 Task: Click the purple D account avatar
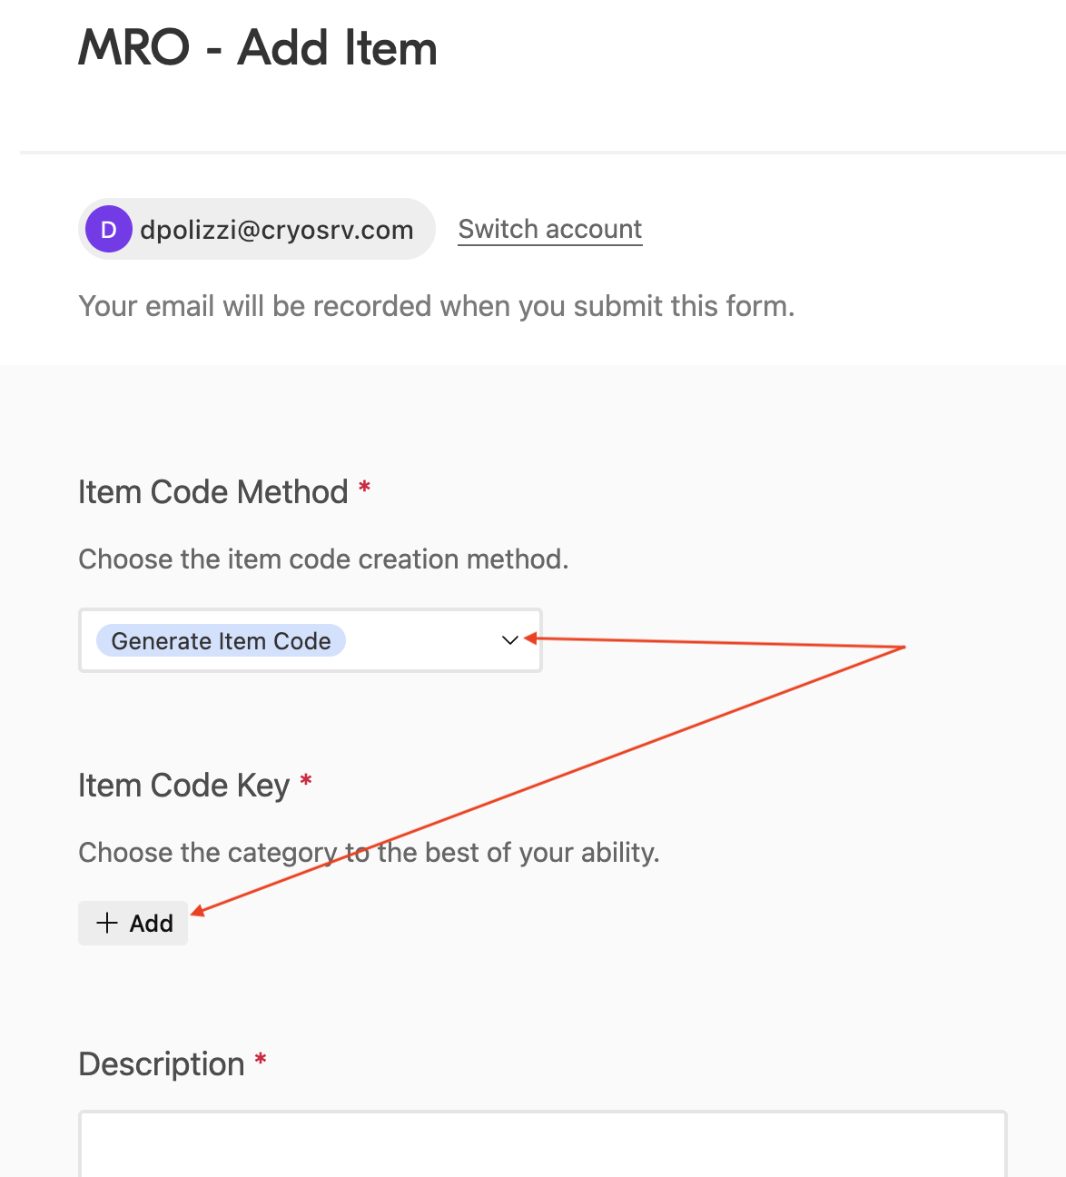pyautogui.click(x=109, y=230)
